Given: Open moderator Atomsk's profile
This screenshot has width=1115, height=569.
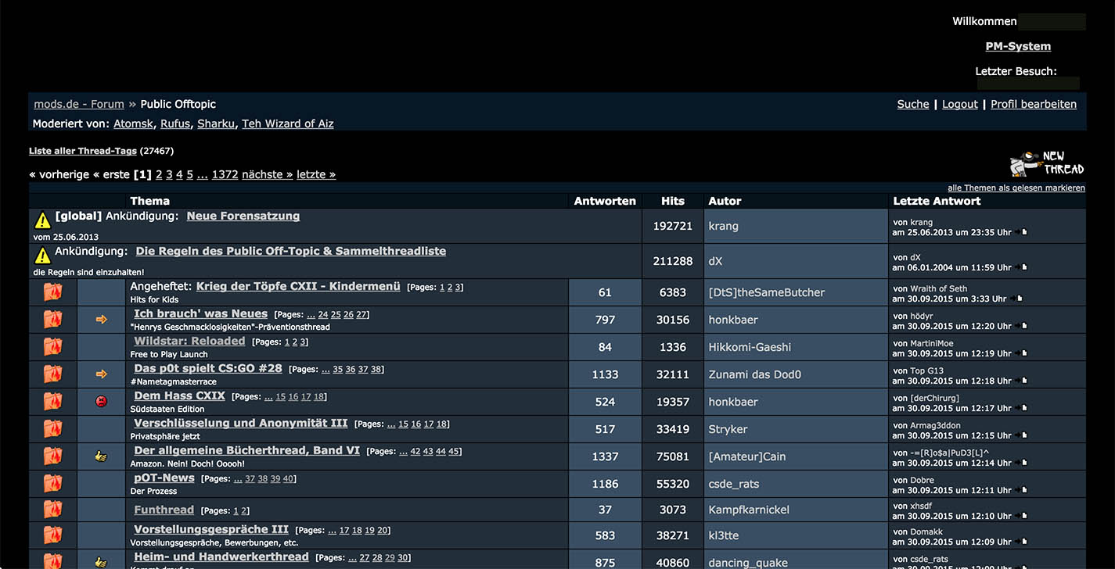Looking at the screenshot, I should click(134, 123).
